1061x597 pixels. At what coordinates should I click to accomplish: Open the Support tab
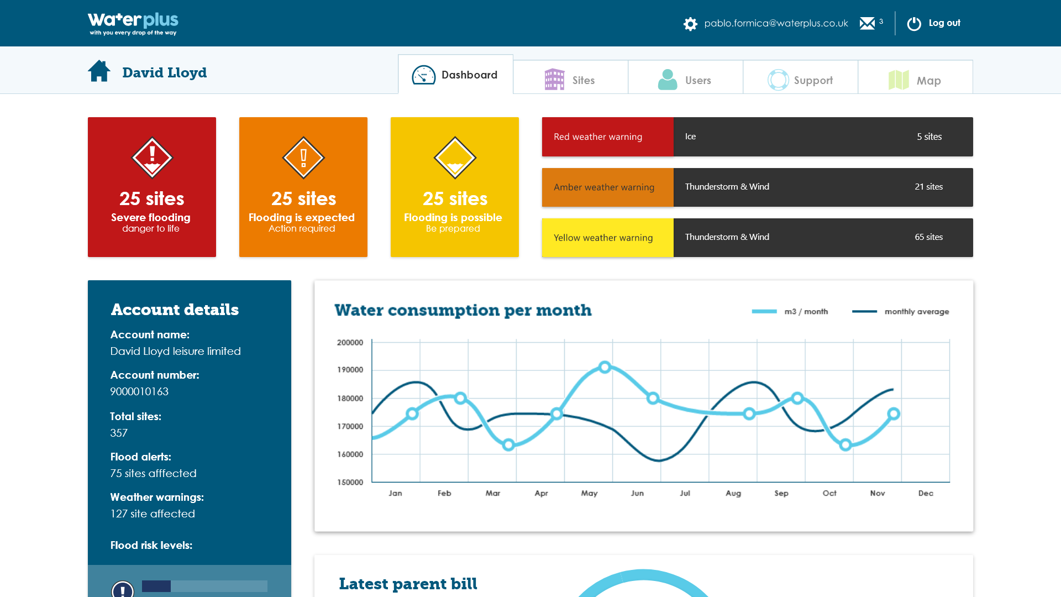[x=800, y=77]
